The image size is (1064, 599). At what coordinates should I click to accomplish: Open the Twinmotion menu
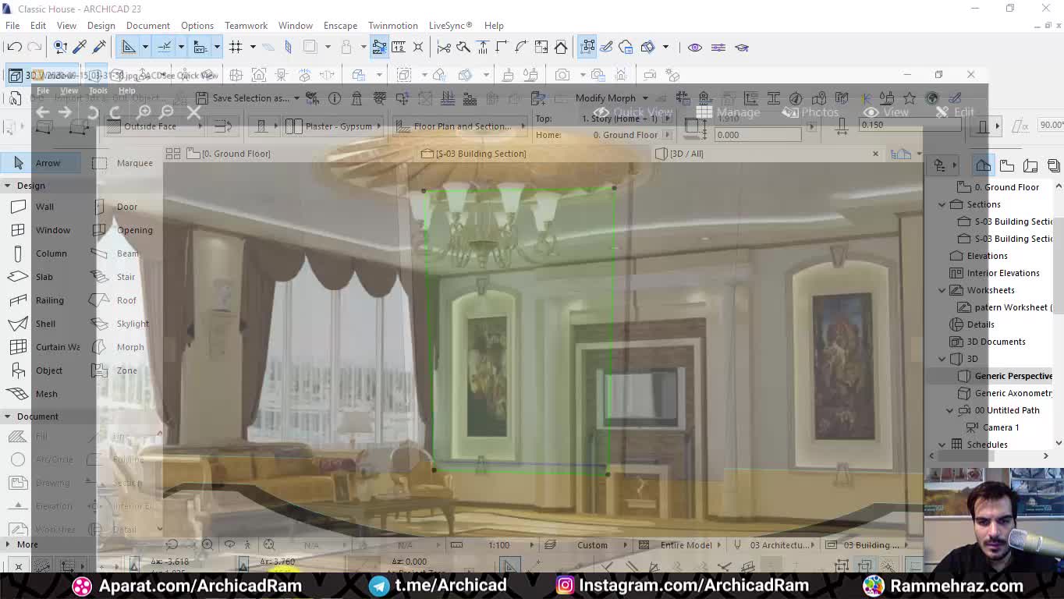(x=392, y=26)
